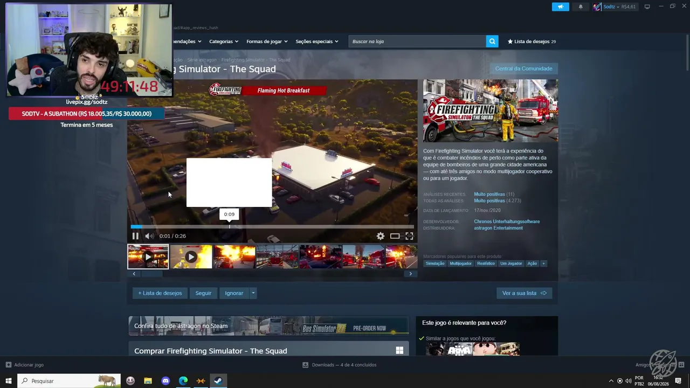
Task: Select the fourth media thumbnail
Action: click(278, 257)
